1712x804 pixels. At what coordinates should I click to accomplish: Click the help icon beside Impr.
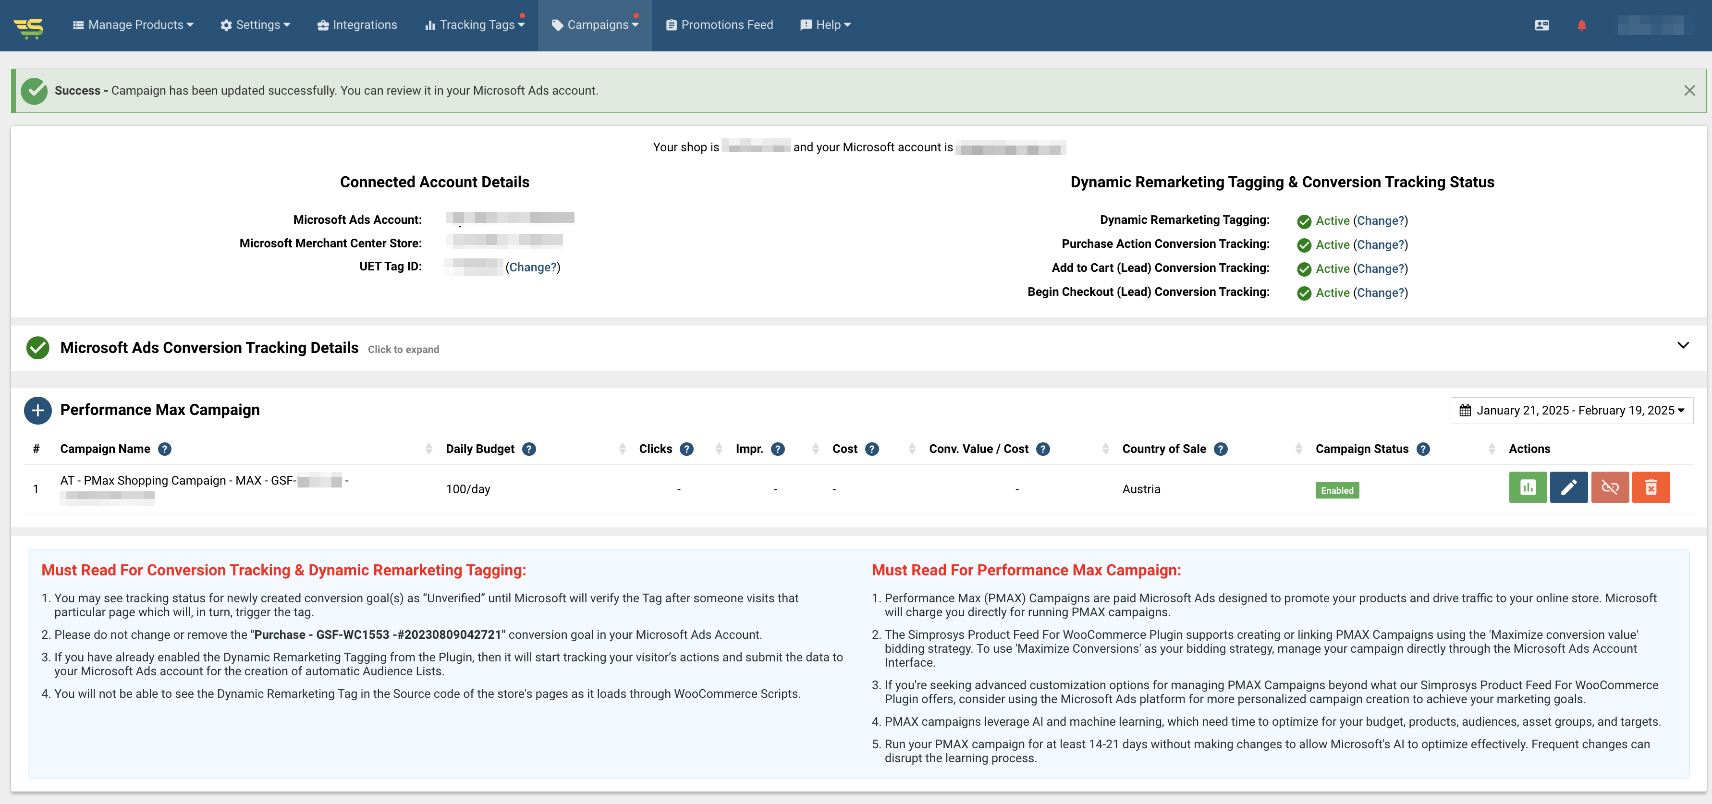click(778, 449)
